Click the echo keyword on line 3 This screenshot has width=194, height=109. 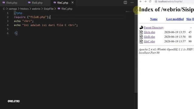[x=17, y=21]
